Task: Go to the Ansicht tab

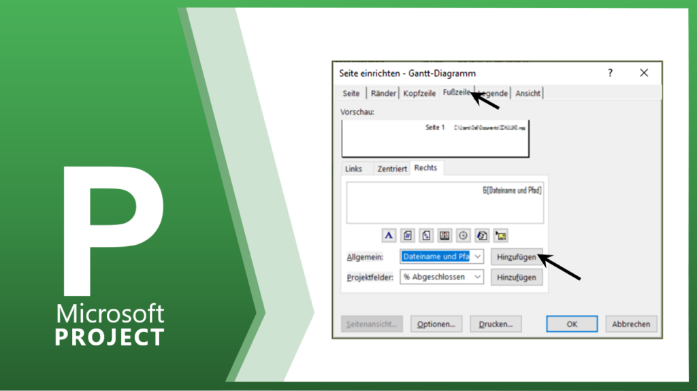Action: (528, 93)
